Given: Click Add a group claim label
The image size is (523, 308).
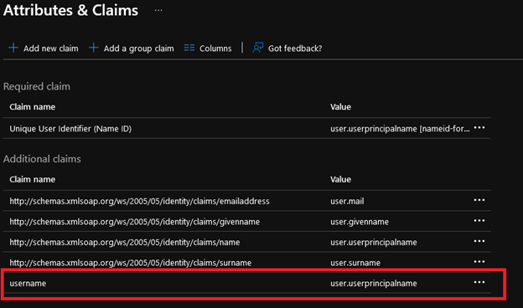Looking at the screenshot, I should [138, 49].
